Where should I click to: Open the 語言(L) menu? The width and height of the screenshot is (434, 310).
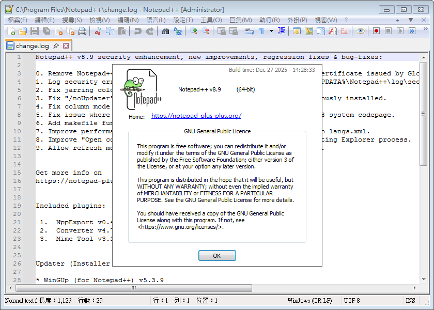pyautogui.click(x=156, y=20)
